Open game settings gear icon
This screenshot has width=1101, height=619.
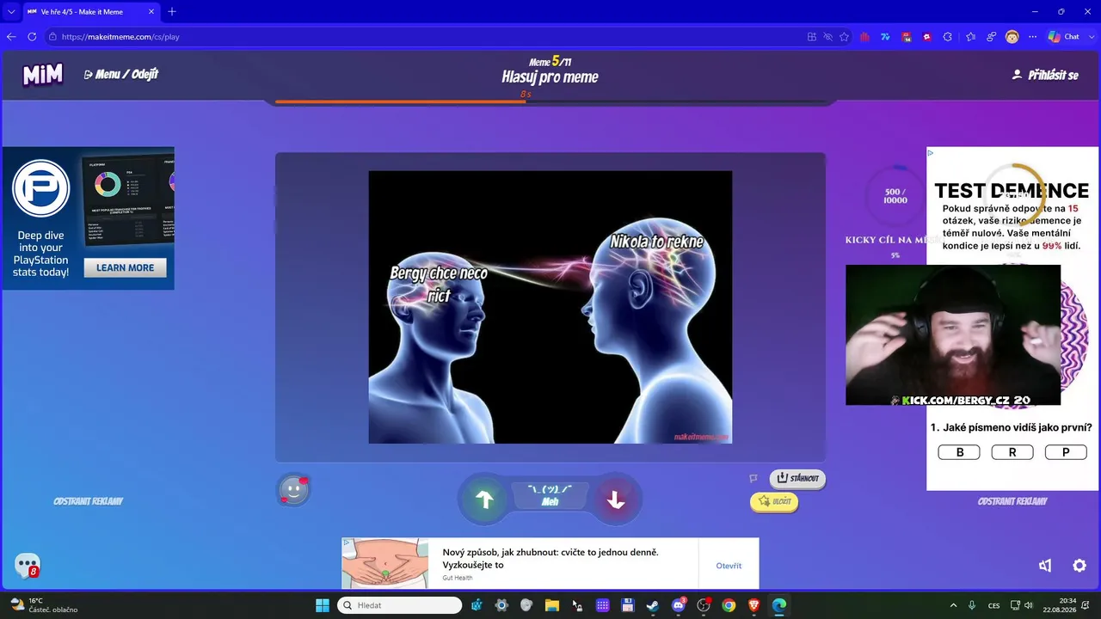point(1079,566)
